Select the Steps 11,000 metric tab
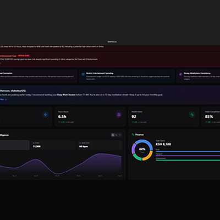 point(53,145)
